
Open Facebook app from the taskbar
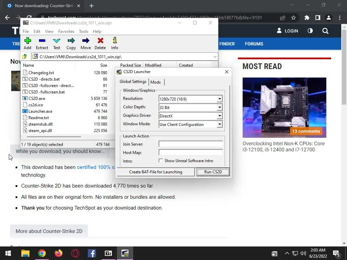pos(91,253)
